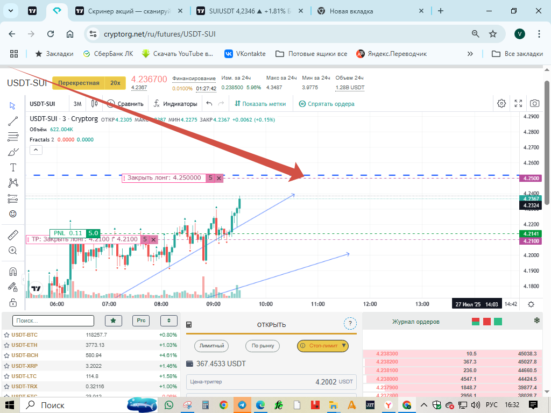The height and width of the screenshot is (413, 551).
Task: Select the trend line drawing tool
Action: [13, 121]
